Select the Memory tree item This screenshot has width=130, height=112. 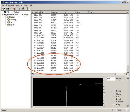[13, 20]
